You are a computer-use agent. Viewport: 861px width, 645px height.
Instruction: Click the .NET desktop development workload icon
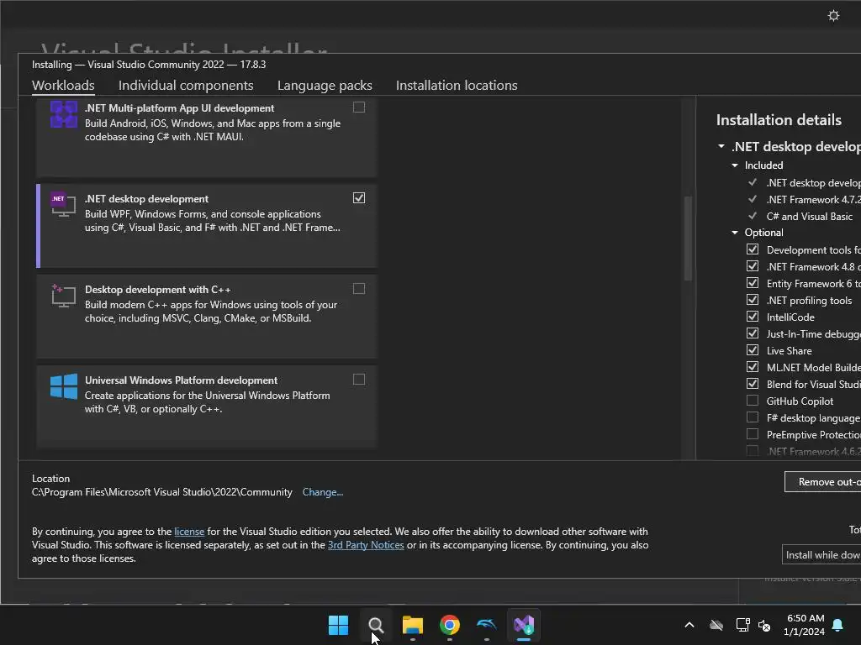click(x=63, y=205)
